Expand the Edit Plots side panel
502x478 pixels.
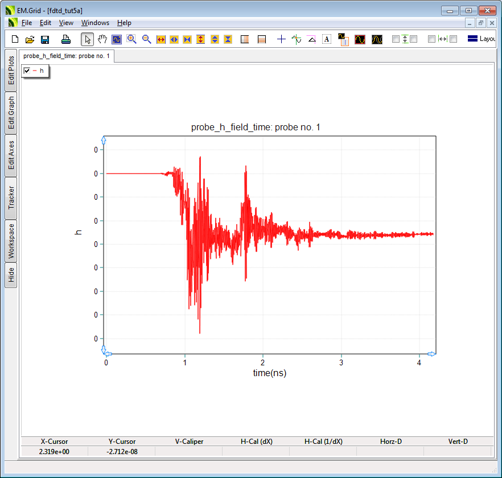coord(11,70)
